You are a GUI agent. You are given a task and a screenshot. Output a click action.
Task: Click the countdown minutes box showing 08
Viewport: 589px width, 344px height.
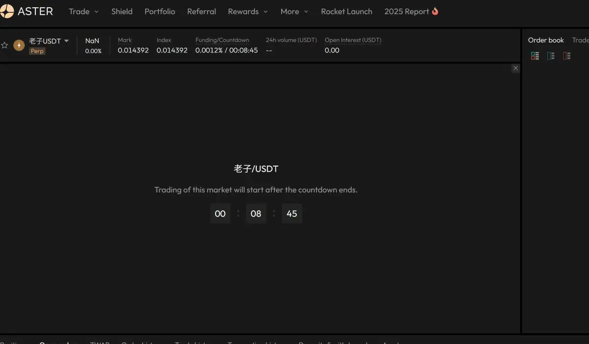[256, 214]
